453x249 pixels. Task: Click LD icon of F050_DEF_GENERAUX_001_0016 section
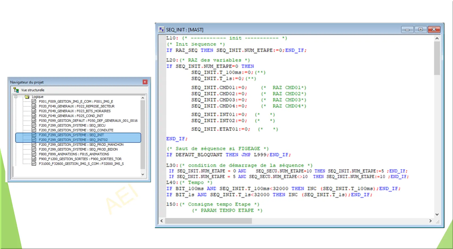[34, 121]
